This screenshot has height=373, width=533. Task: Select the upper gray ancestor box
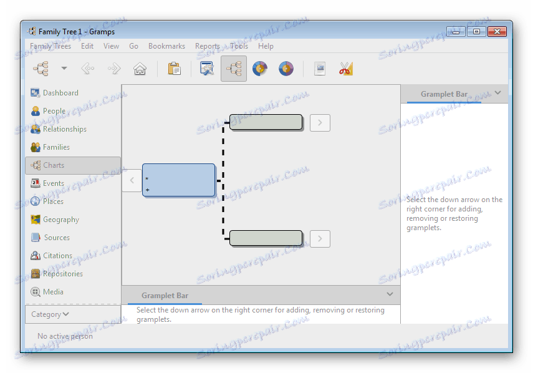coord(266,122)
